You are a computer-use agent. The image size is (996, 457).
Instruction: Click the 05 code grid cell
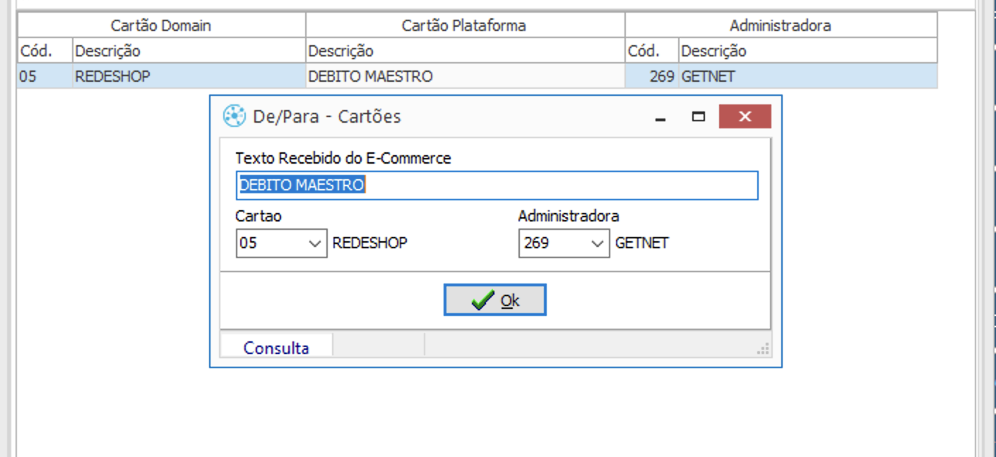click(45, 76)
